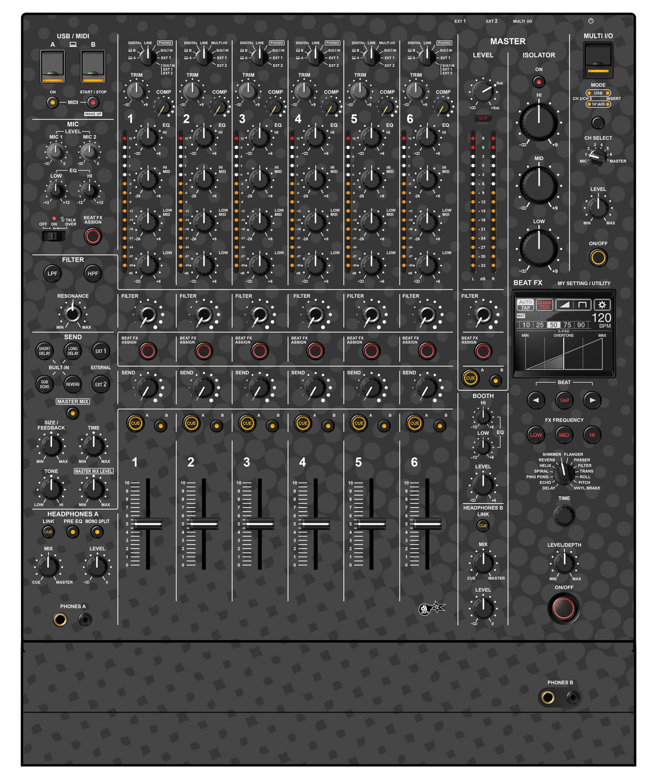Click channel 4 CUE B button
657x782 pixels.
328,425
